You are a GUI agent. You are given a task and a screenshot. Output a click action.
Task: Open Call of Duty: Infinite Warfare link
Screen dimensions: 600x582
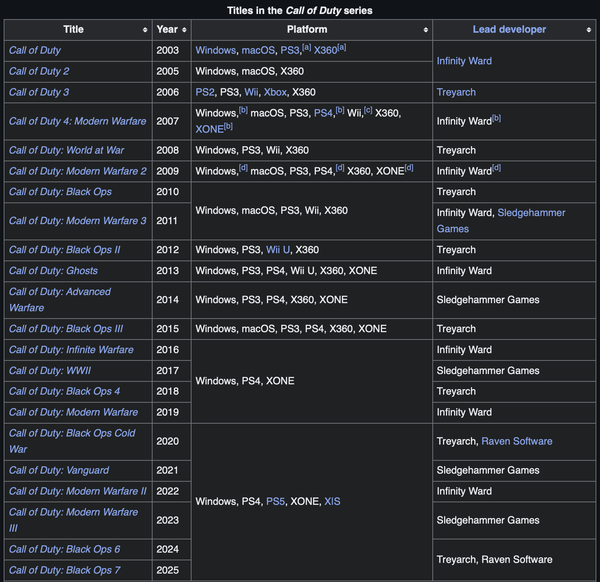point(71,350)
